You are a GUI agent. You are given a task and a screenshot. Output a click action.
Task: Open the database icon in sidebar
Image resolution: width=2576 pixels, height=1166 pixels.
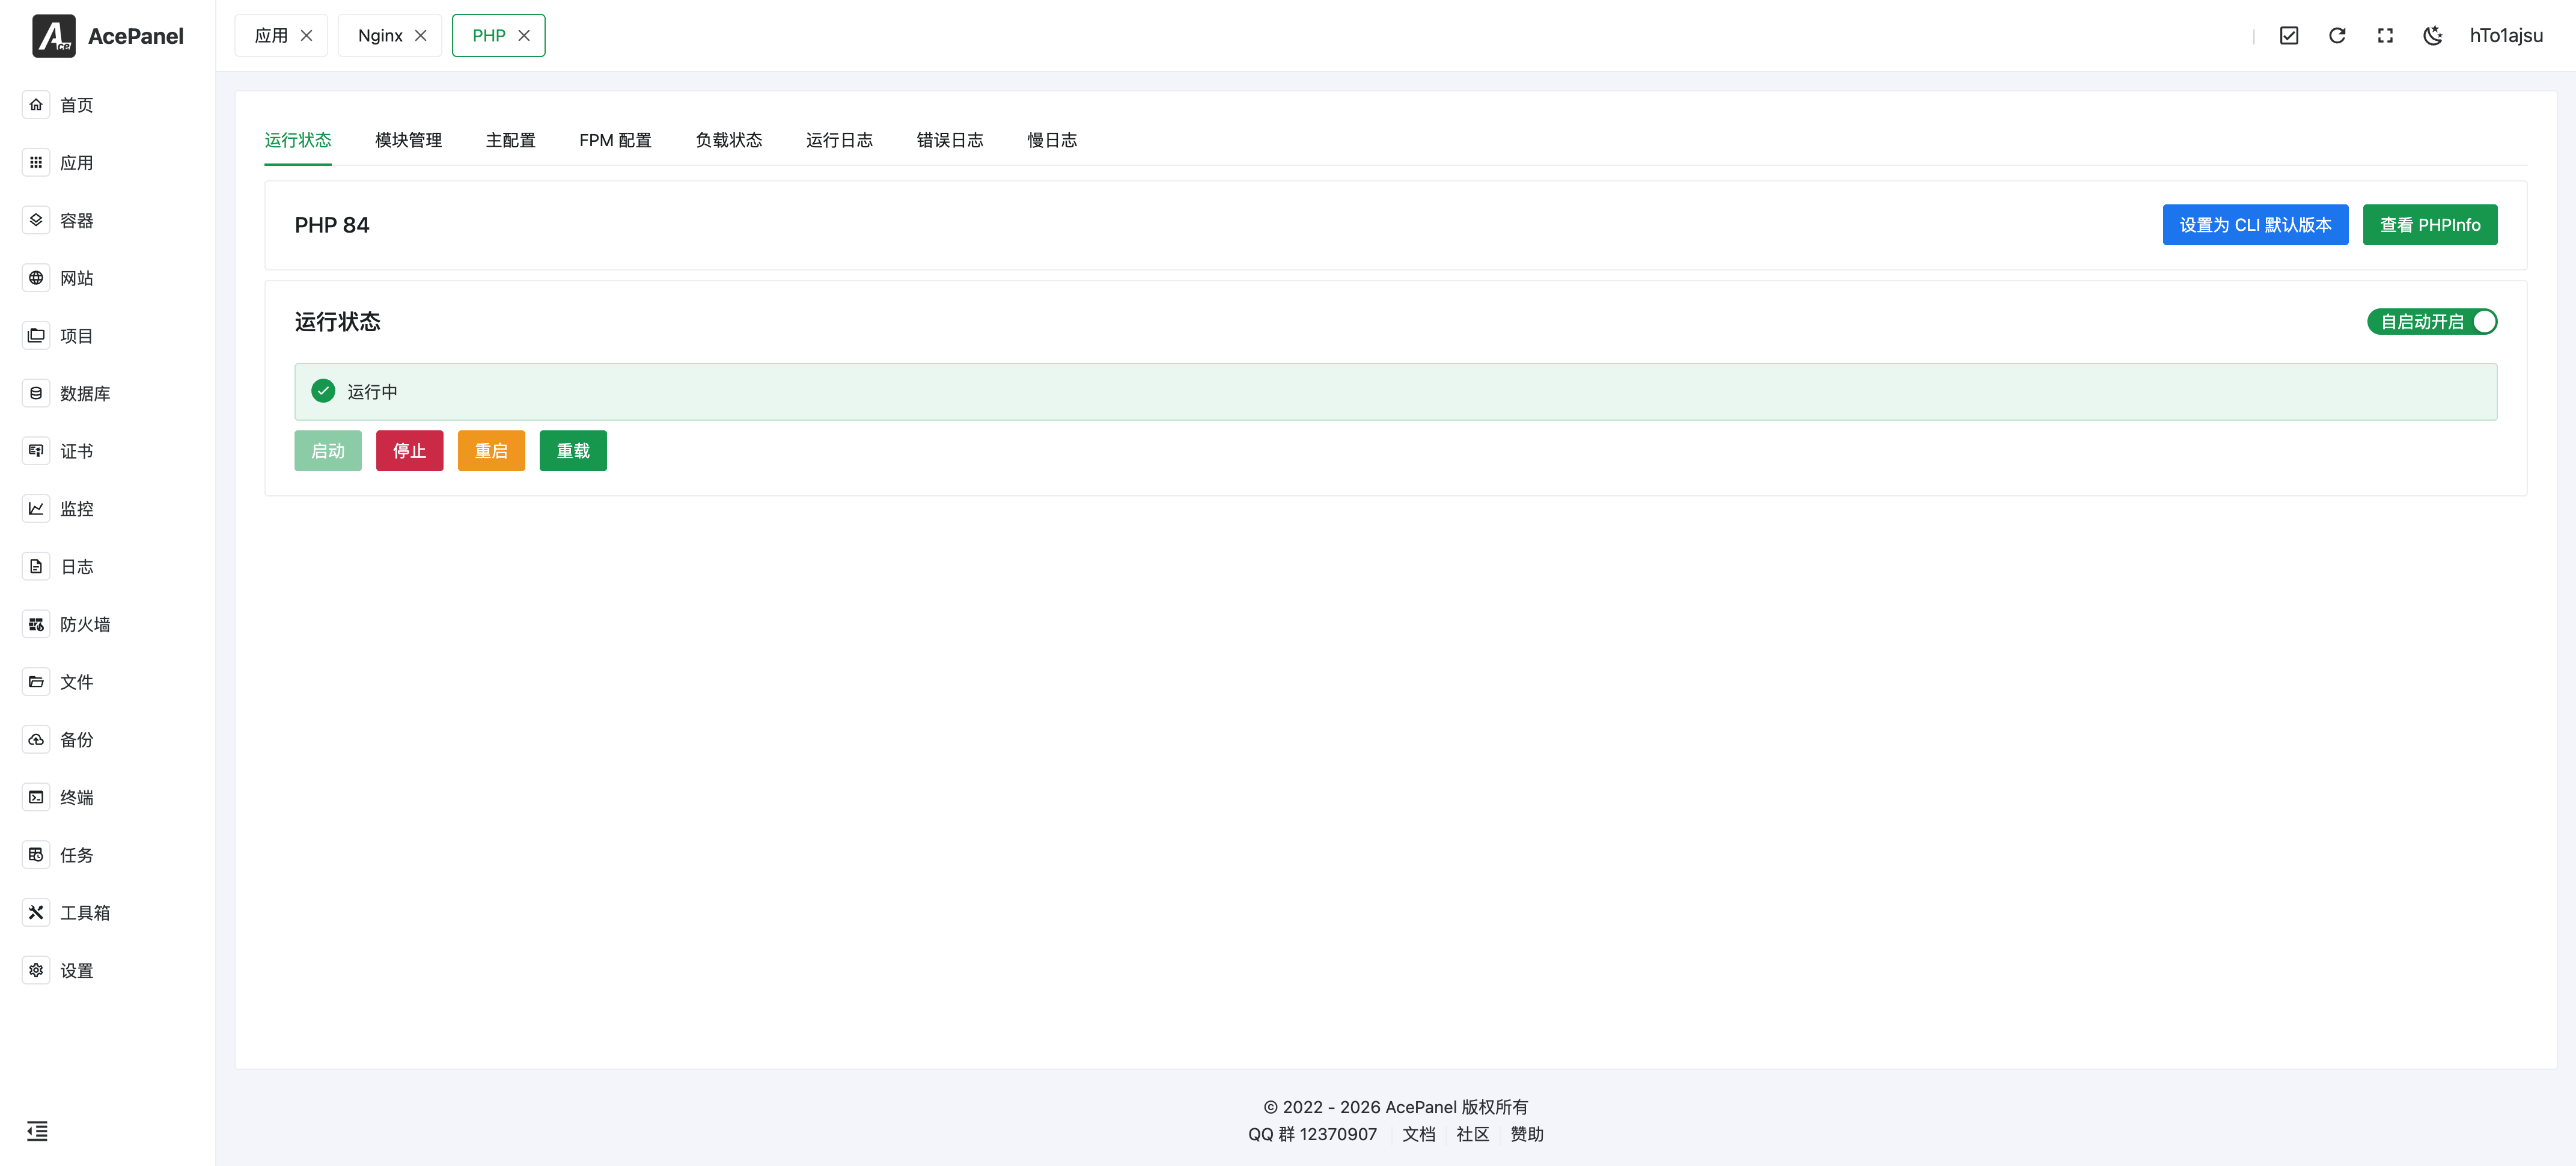[36, 393]
